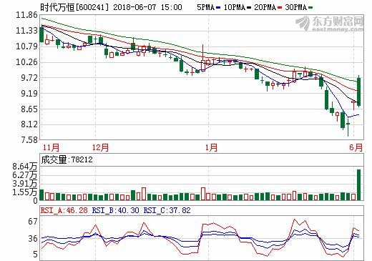Click the 8.64万 volume axis label

click(x=25, y=167)
